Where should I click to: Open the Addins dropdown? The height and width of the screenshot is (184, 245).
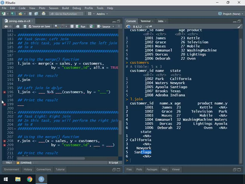coord(102,14)
